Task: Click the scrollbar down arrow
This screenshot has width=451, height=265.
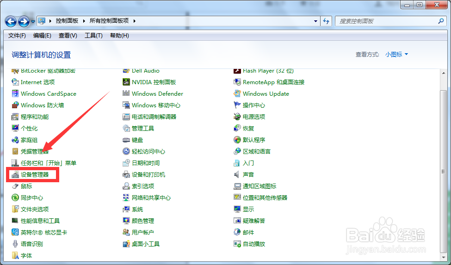Action: point(444,257)
